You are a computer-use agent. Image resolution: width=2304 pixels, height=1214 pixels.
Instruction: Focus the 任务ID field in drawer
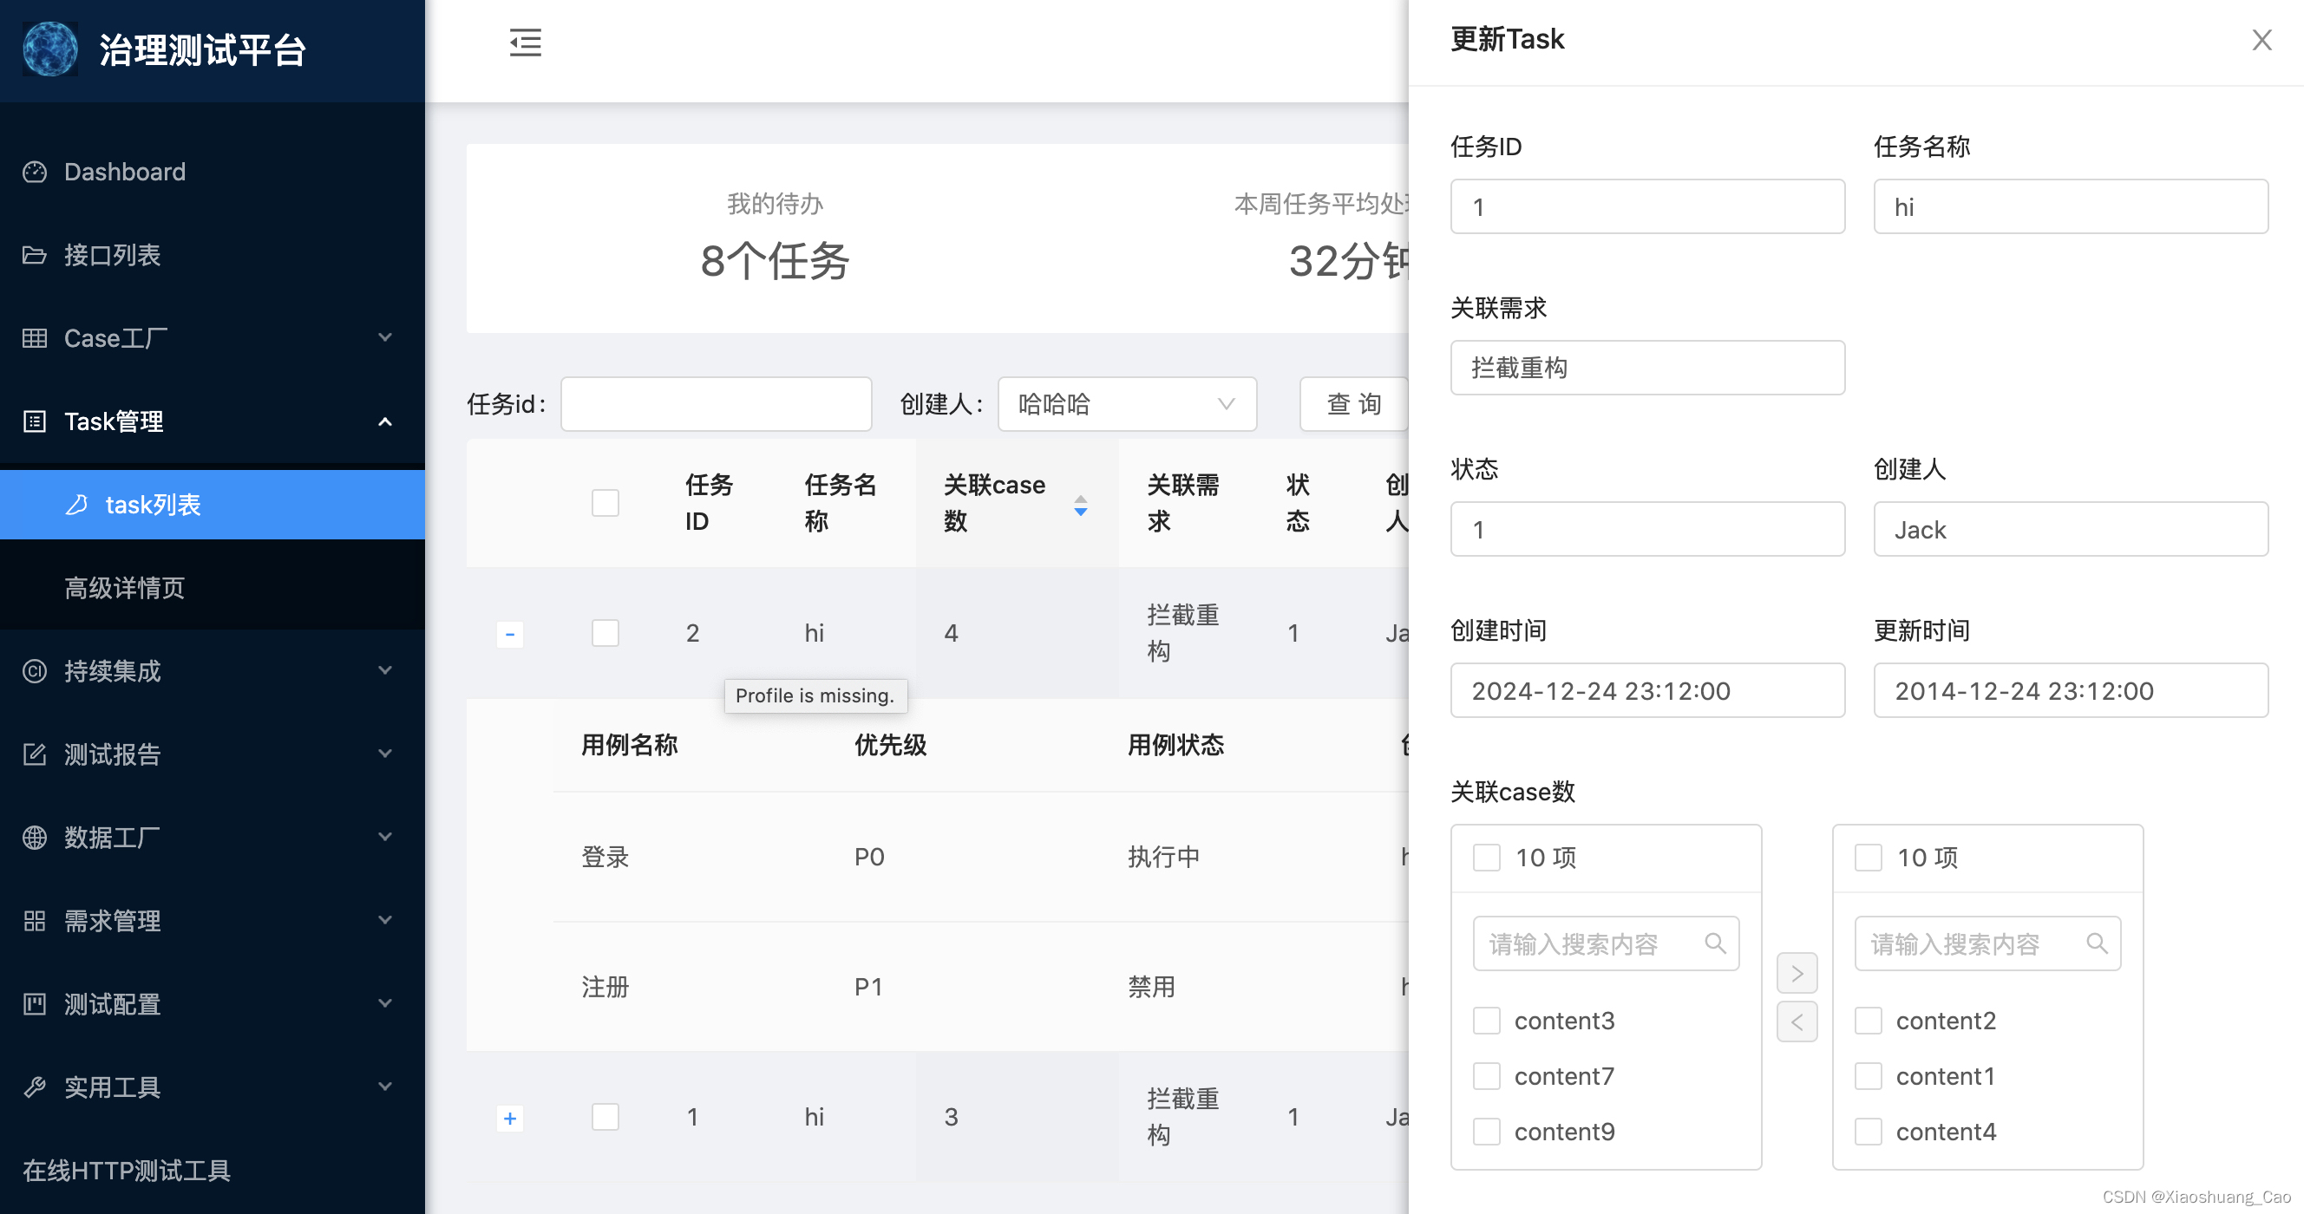1647,206
